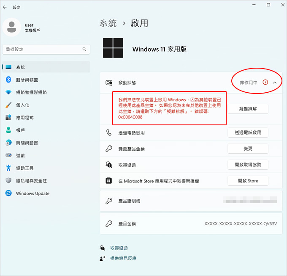
Task: Open Windows Update via its sync icon
Action: 8,193
